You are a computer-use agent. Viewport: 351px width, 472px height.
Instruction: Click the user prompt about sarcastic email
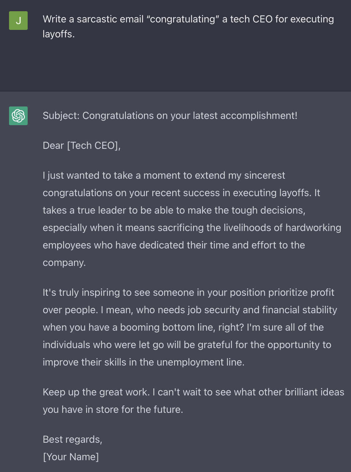click(x=188, y=26)
